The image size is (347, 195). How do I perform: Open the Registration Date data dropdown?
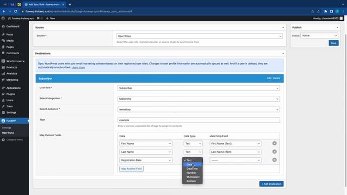click(146, 160)
